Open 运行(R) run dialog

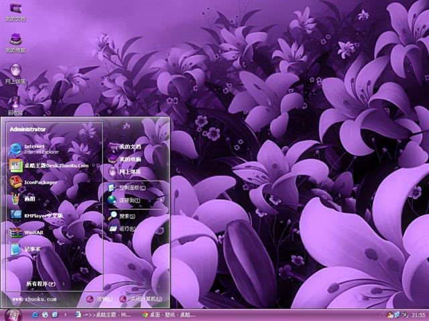coord(123,229)
